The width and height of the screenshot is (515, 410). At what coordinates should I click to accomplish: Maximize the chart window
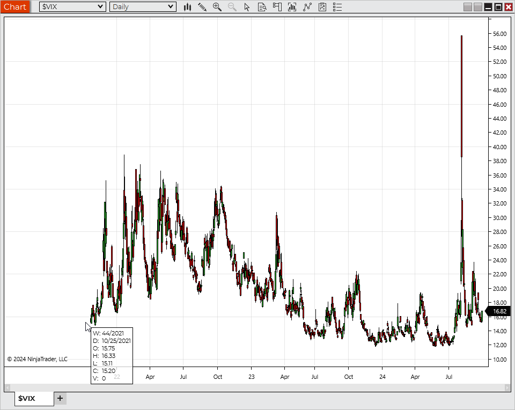498,7
